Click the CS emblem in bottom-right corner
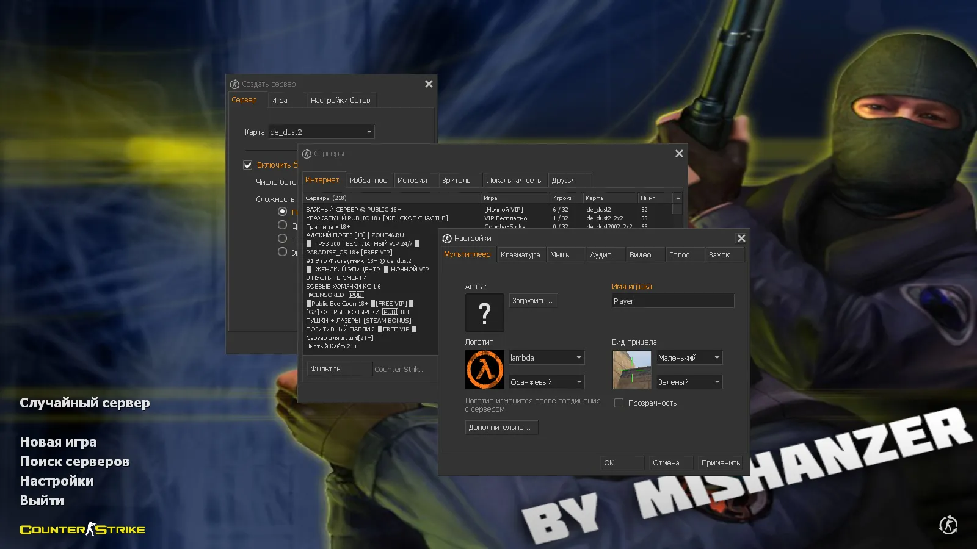Screen dimensions: 977x549 pyautogui.click(x=948, y=525)
